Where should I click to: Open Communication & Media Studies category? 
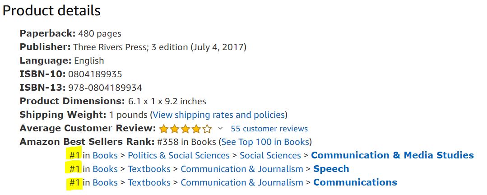point(392,155)
